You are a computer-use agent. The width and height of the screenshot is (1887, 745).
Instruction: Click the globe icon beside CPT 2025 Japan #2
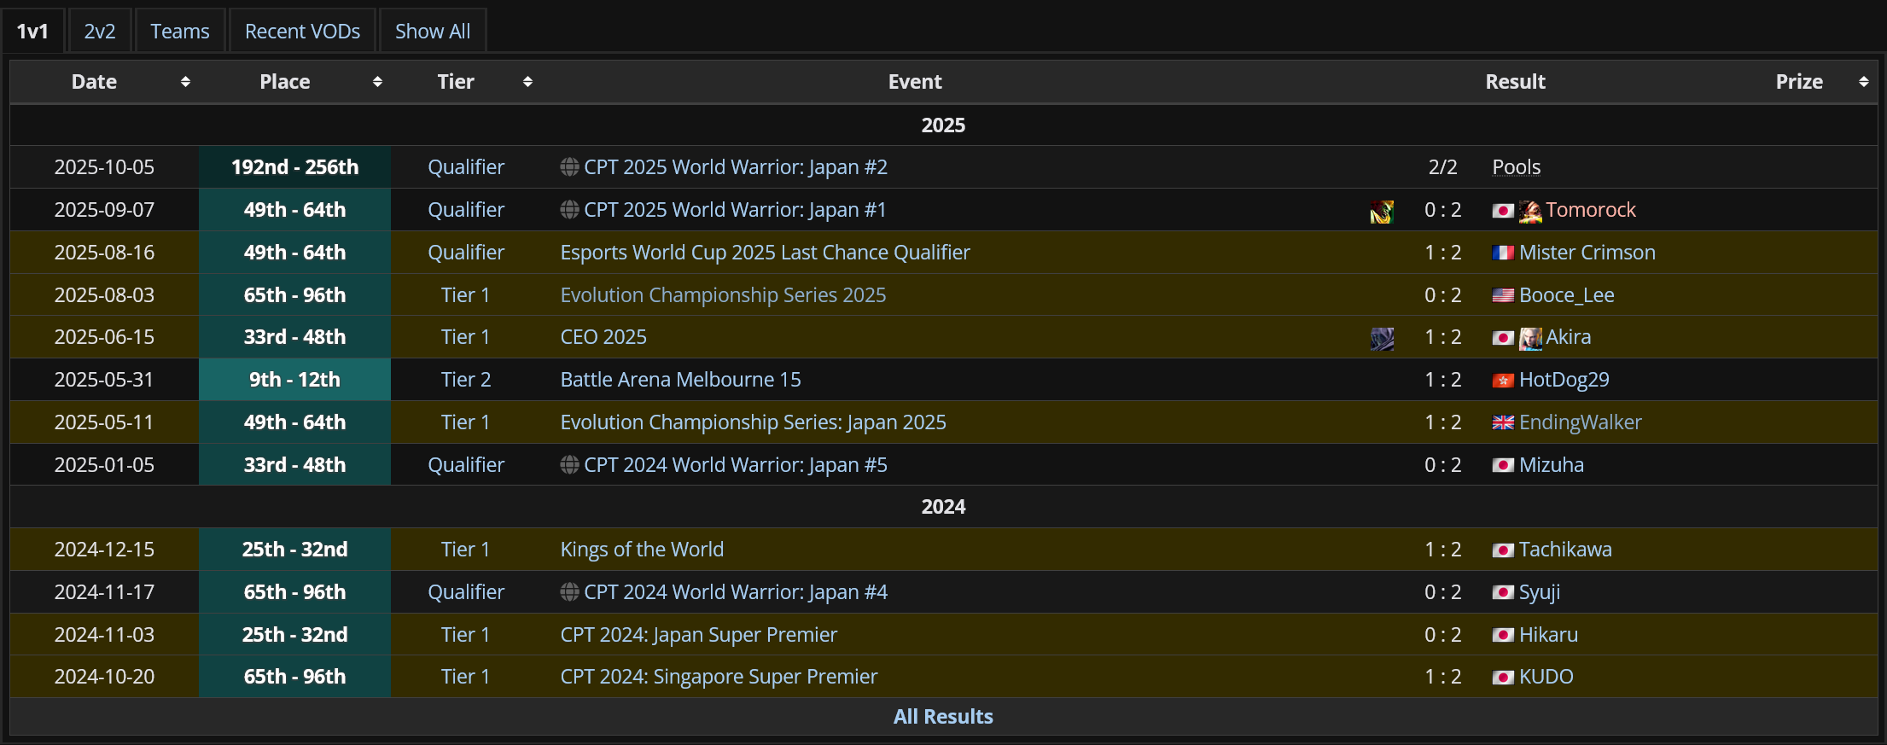pos(569,167)
